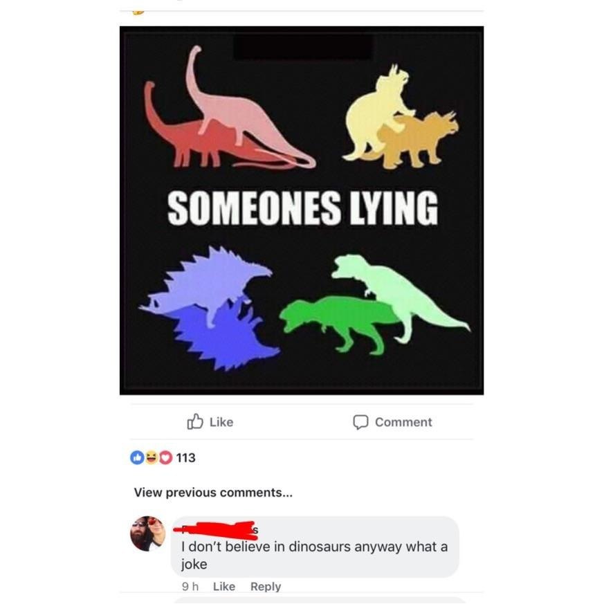Reply to the dinosaurs comment
The image size is (604, 604).
[266, 586]
